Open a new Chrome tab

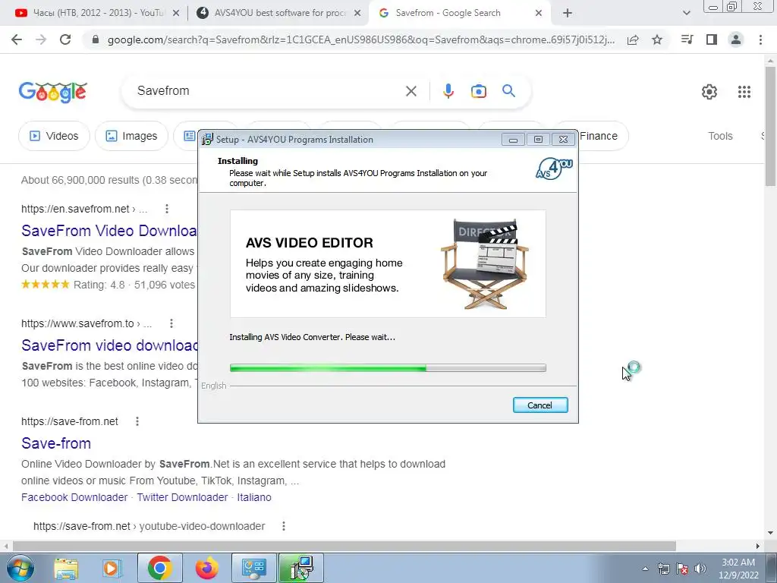point(568,14)
